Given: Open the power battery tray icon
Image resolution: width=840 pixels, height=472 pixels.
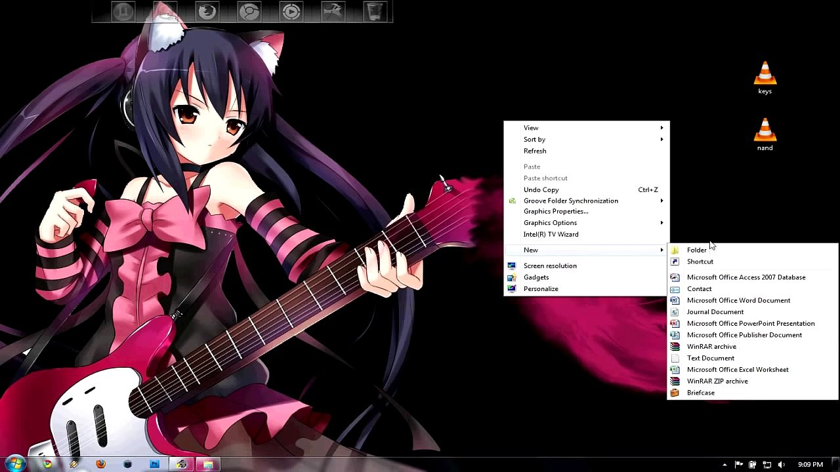Looking at the screenshot, I should tap(753, 465).
